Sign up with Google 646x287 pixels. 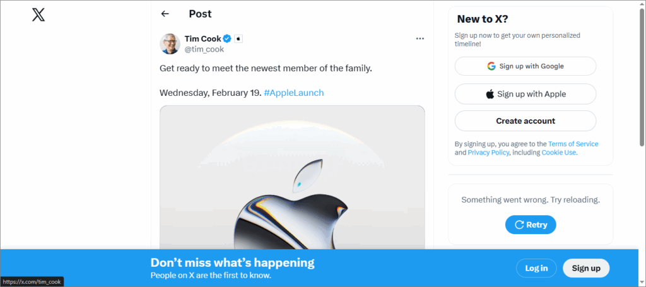click(525, 66)
